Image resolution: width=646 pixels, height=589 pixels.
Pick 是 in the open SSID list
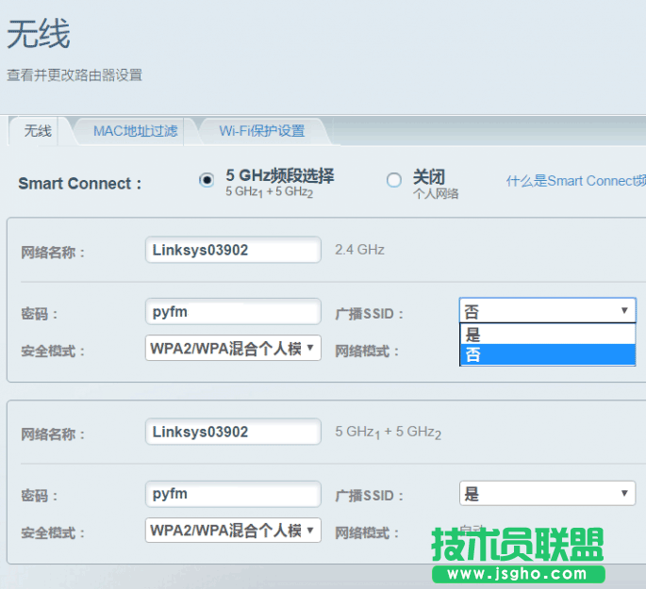(547, 335)
